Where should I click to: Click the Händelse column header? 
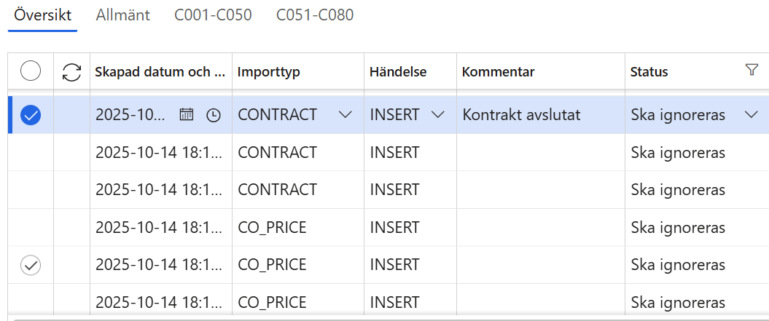click(x=398, y=72)
